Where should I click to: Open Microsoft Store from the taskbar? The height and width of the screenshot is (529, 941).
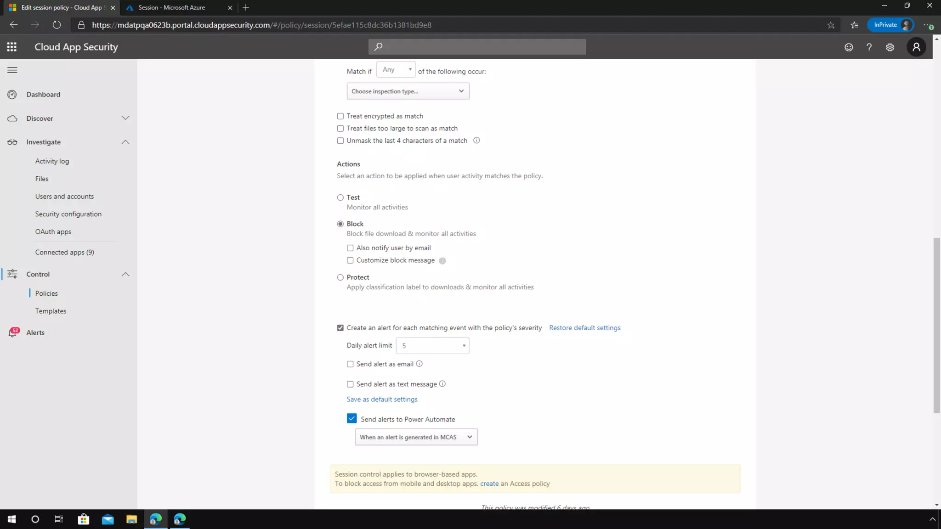click(84, 519)
